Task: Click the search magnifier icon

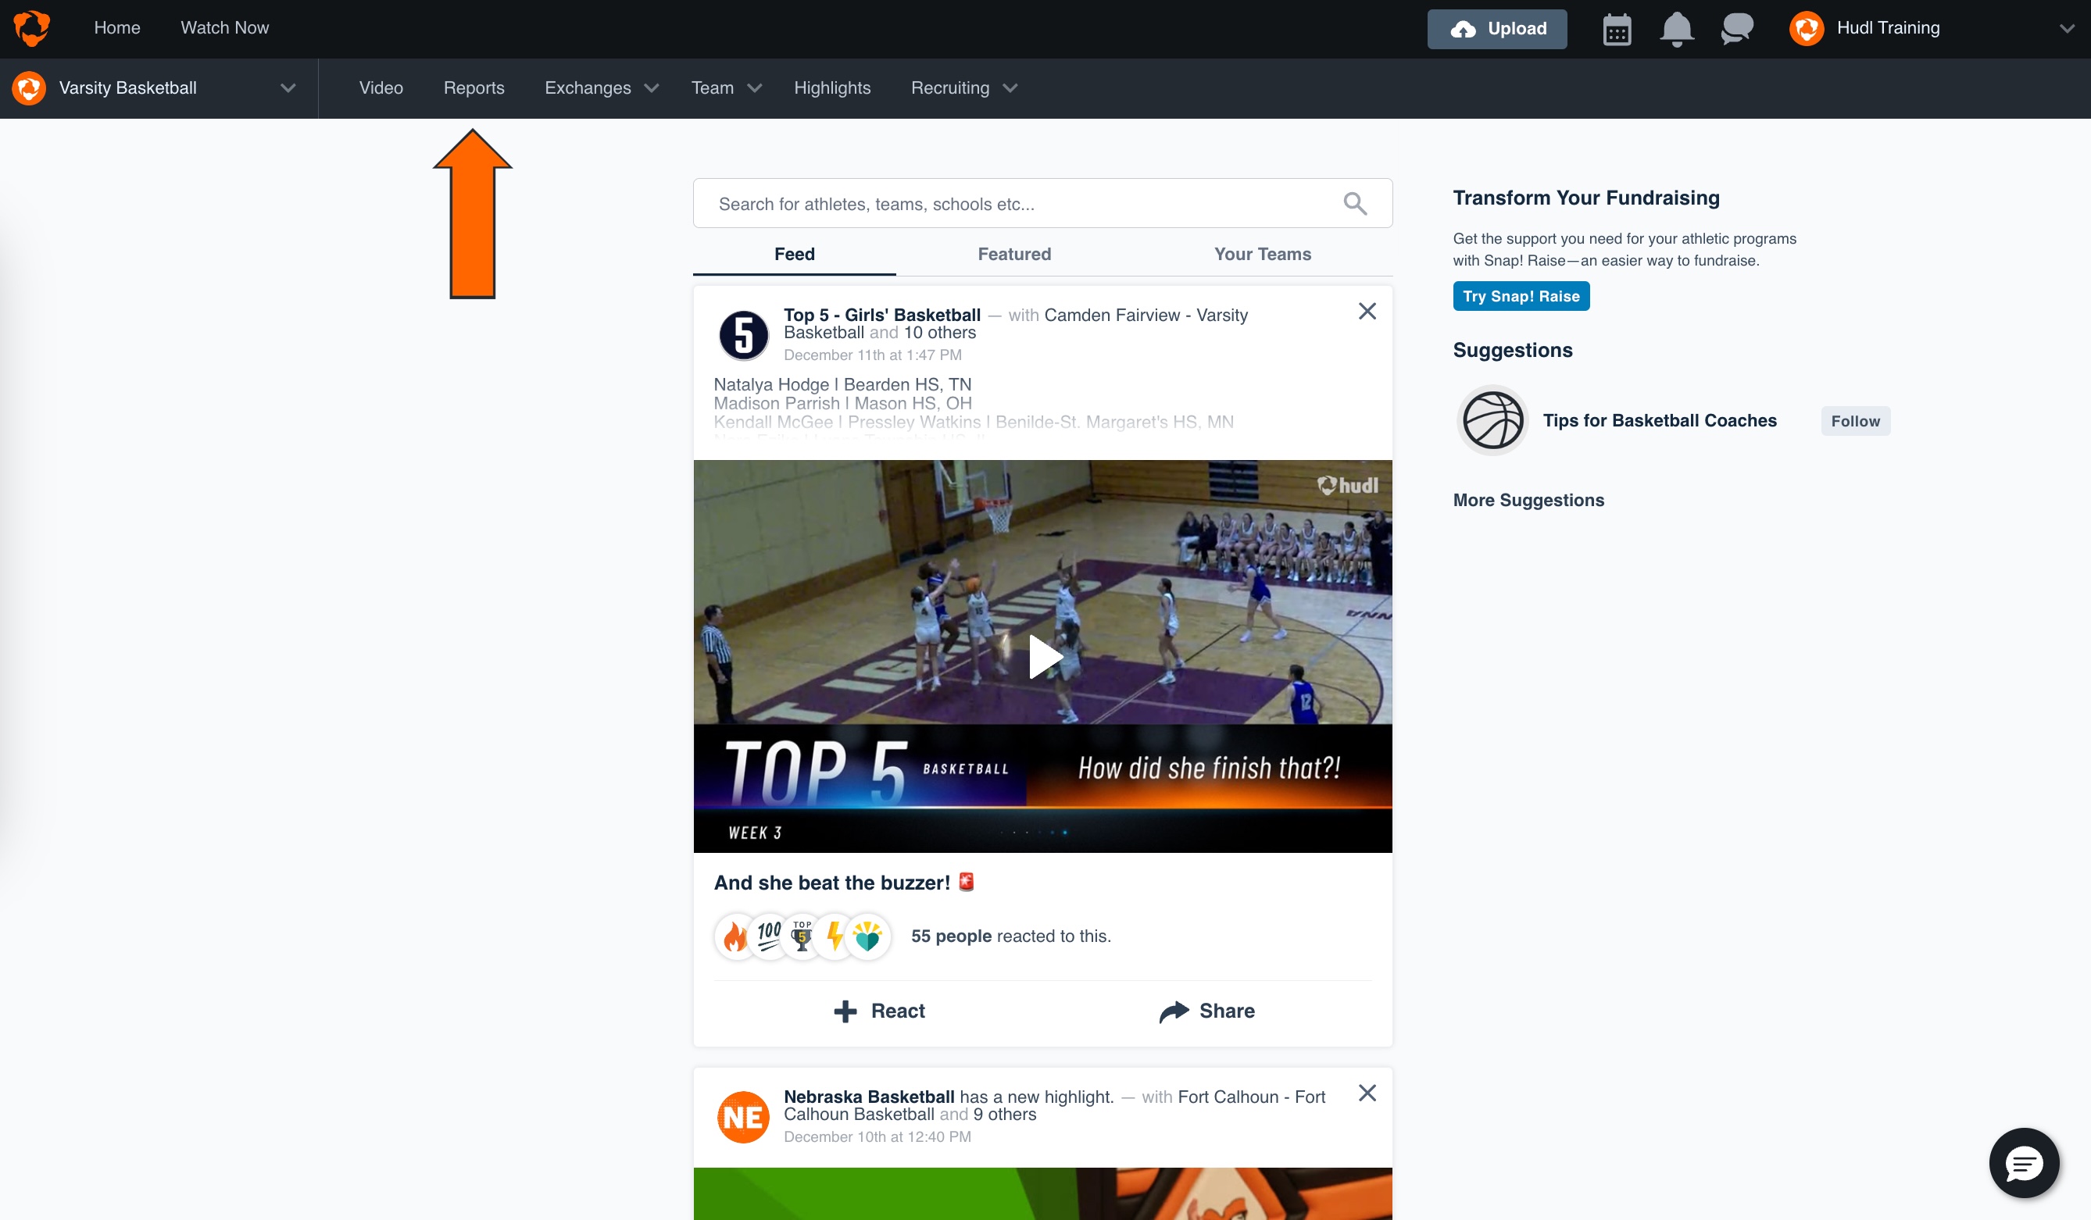Action: (x=1354, y=203)
